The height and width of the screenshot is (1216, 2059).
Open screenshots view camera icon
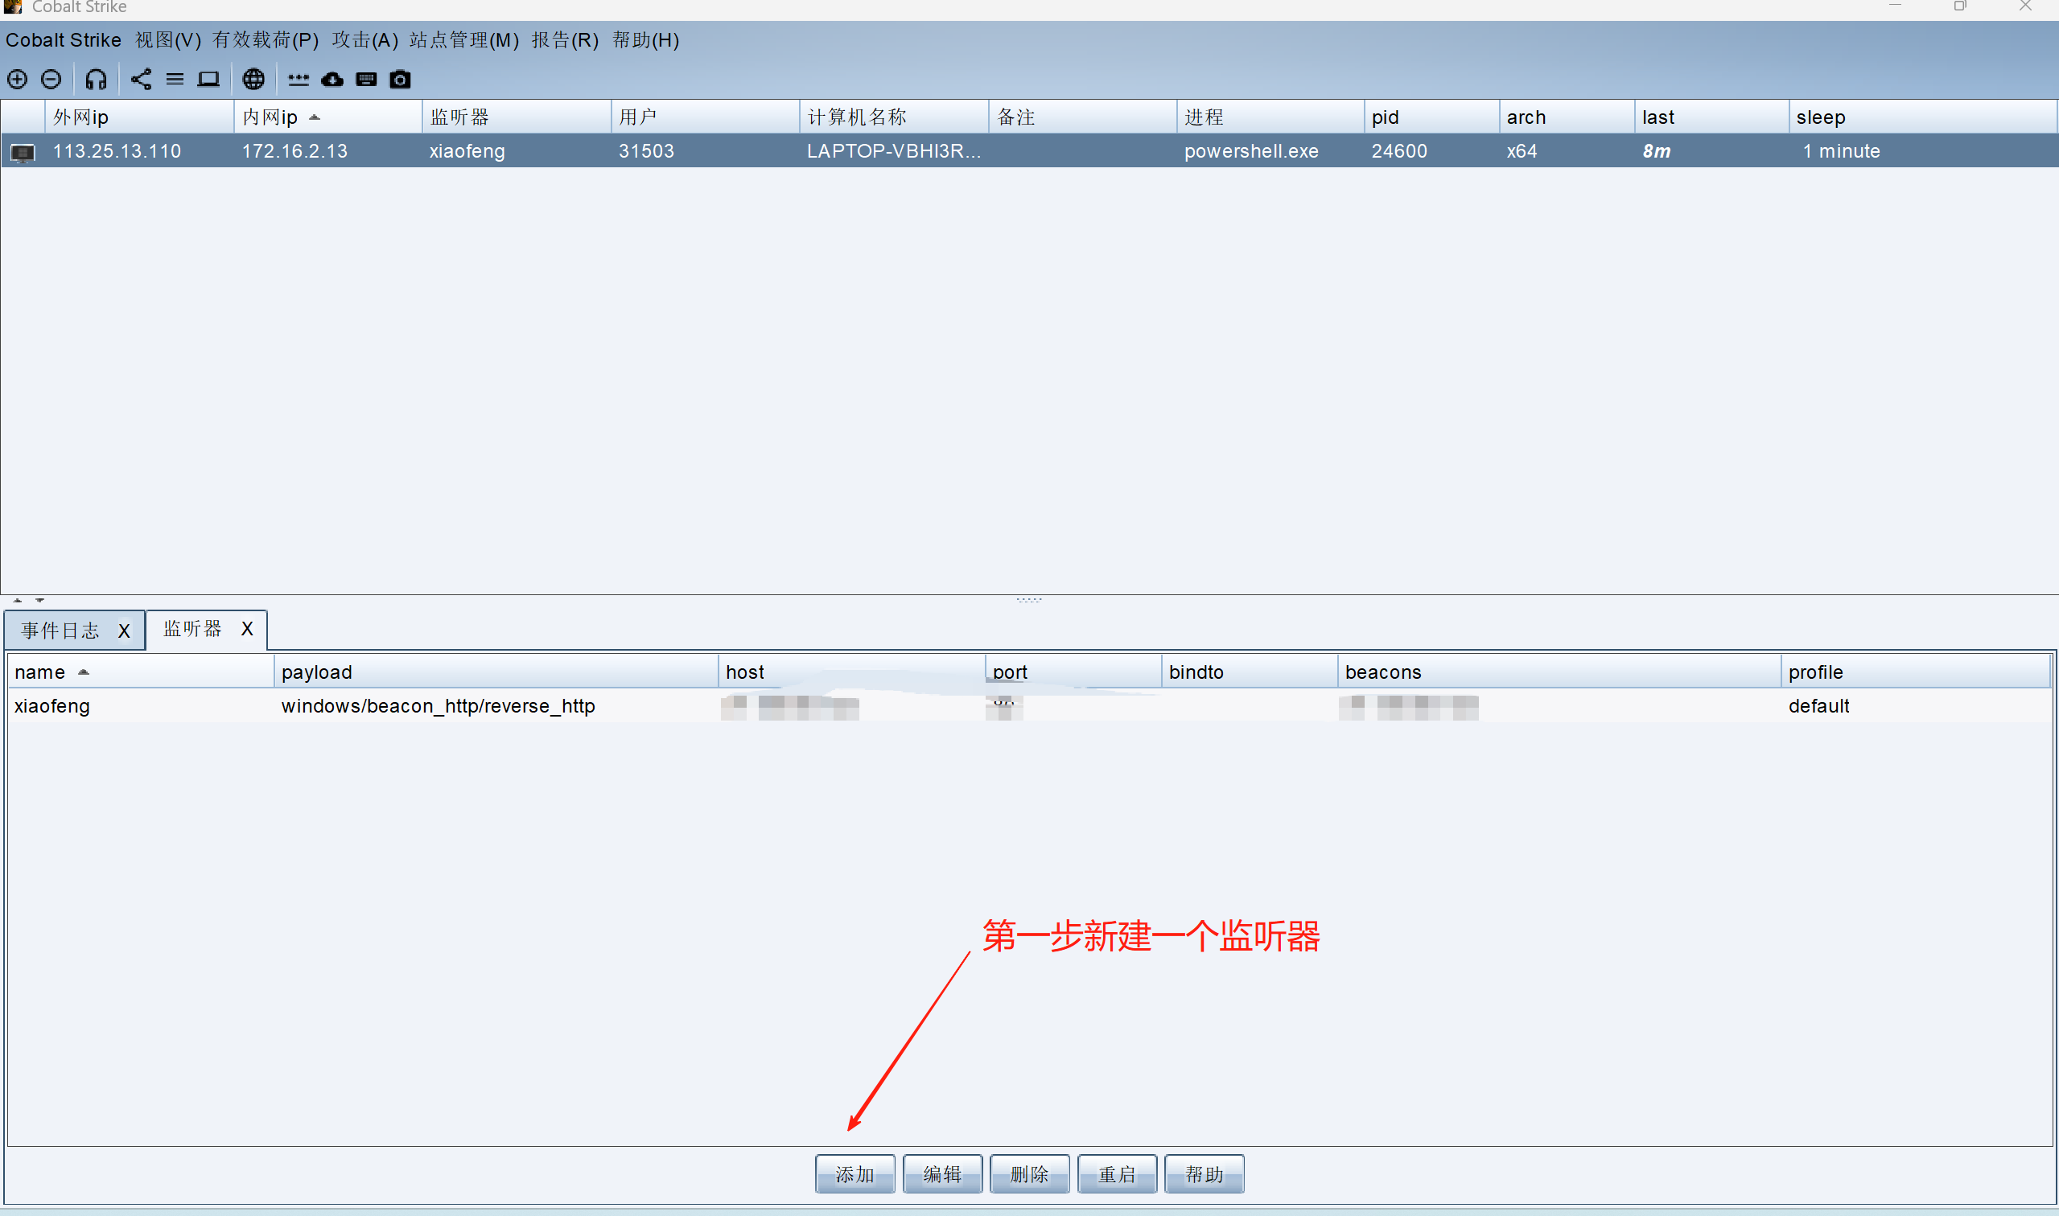(400, 80)
